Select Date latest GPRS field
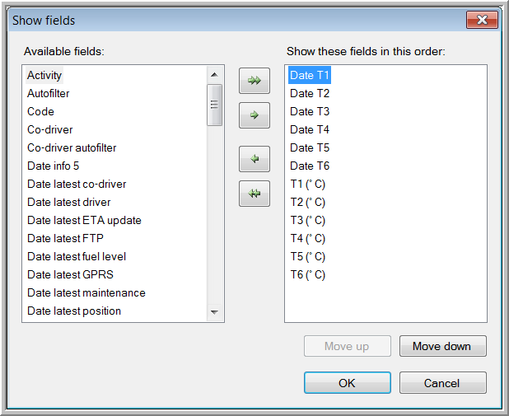This screenshot has height=416, width=509. point(71,275)
